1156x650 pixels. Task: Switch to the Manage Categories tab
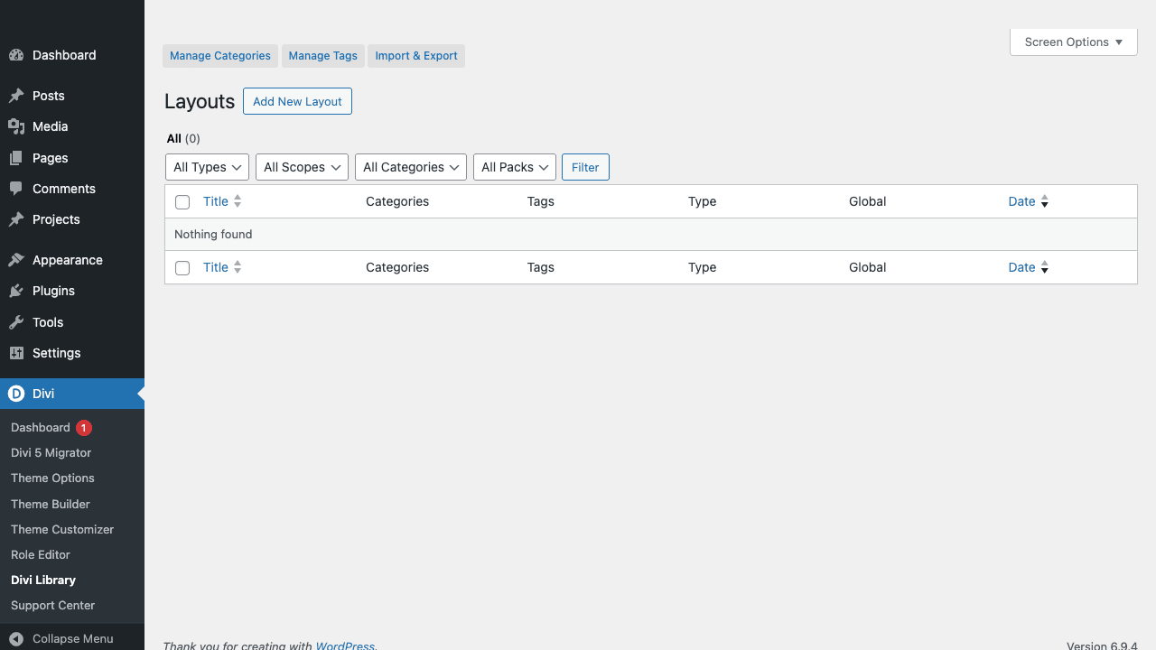(x=220, y=56)
